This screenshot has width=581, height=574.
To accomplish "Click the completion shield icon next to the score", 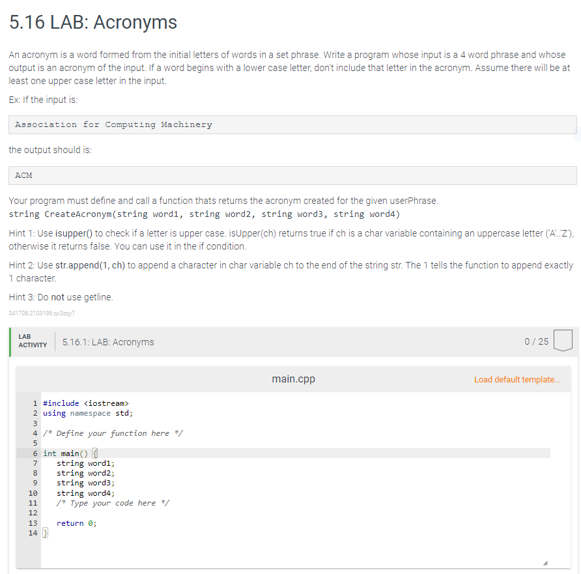I will (x=563, y=340).
